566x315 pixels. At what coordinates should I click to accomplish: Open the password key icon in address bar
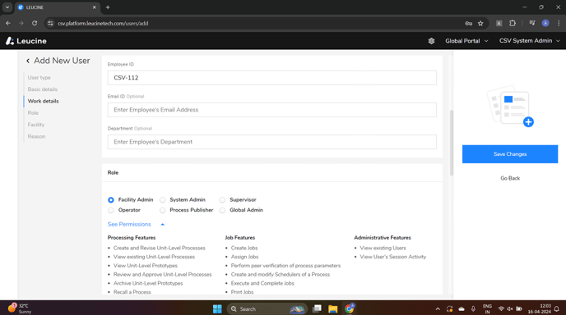(x=469, y=23)
